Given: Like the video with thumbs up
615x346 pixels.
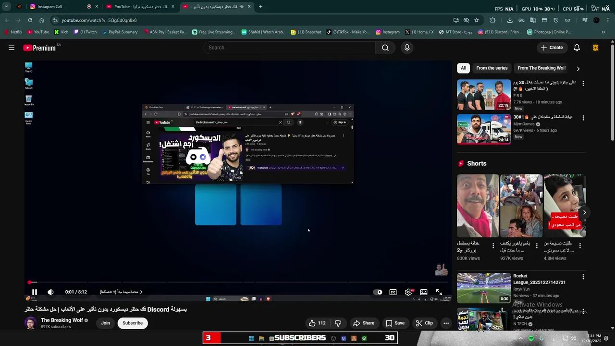Looking at the screenshot, I should pyautogui.click(x=317, y=323).
